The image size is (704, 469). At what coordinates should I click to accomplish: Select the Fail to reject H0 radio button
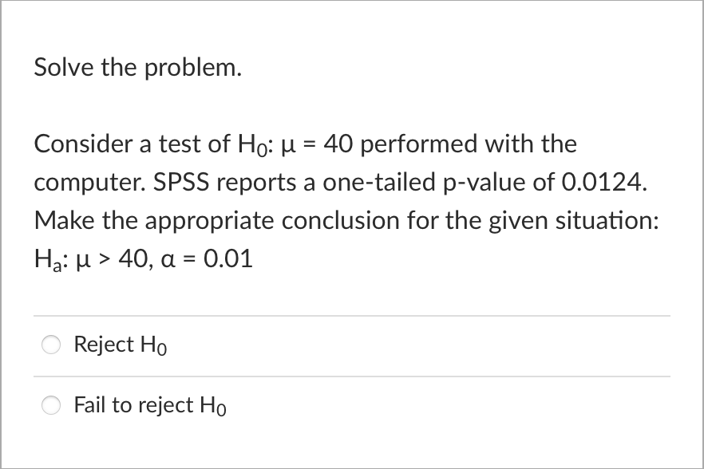[51, 405]
